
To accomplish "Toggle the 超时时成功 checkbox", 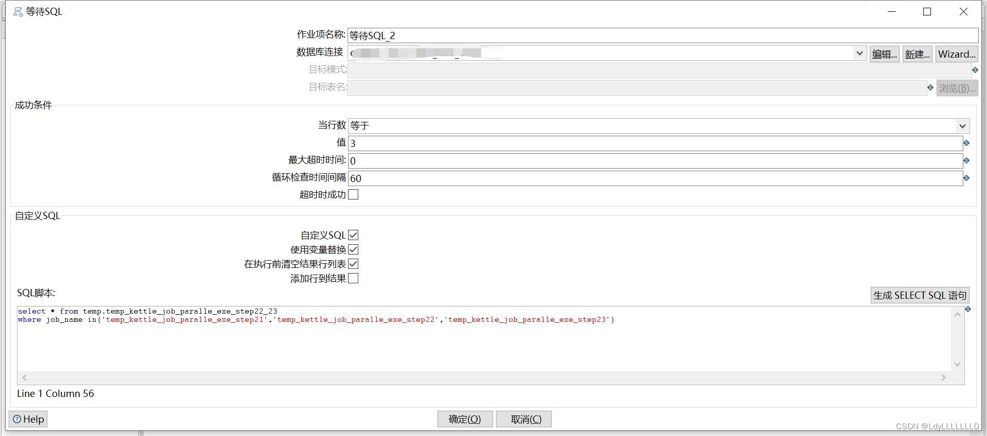I will 353,194.
